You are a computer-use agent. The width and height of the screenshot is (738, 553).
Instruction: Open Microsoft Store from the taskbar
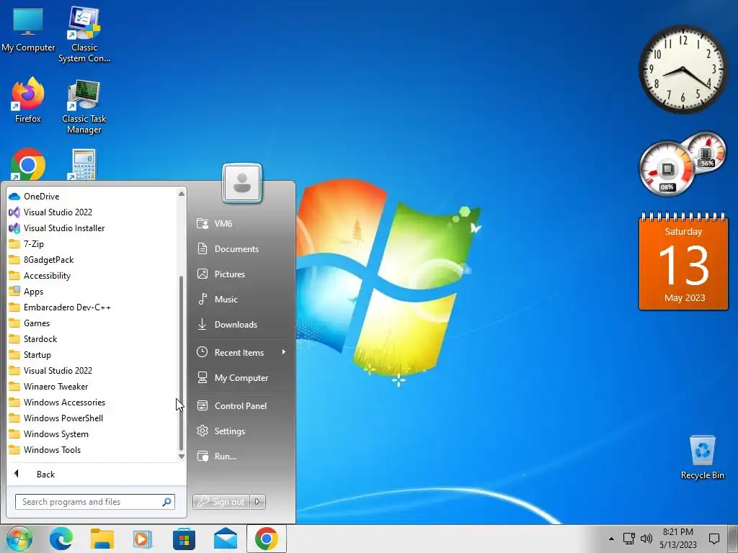[x=184, y=539]
